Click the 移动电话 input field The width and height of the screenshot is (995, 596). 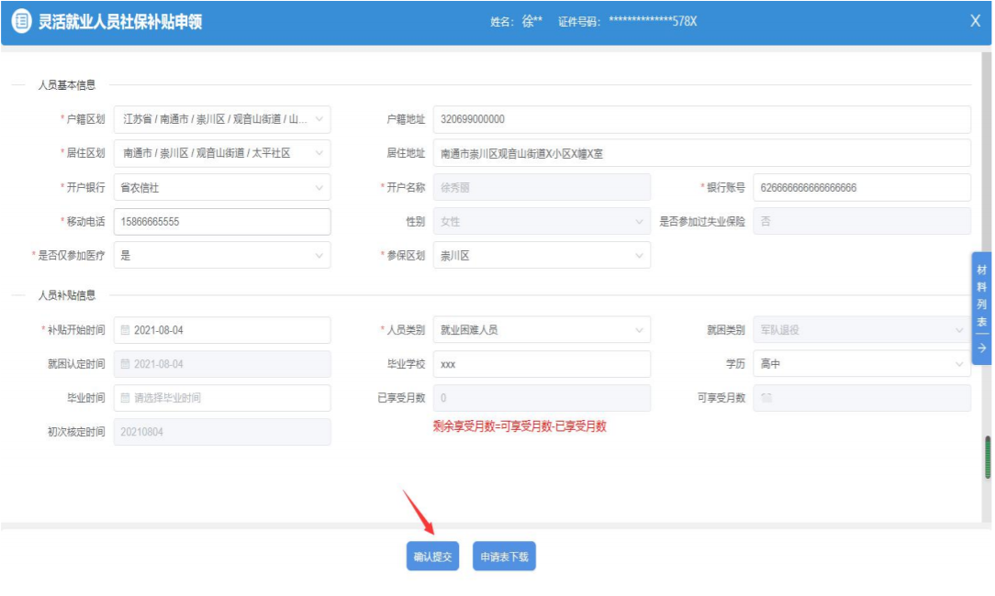(221, 222)
